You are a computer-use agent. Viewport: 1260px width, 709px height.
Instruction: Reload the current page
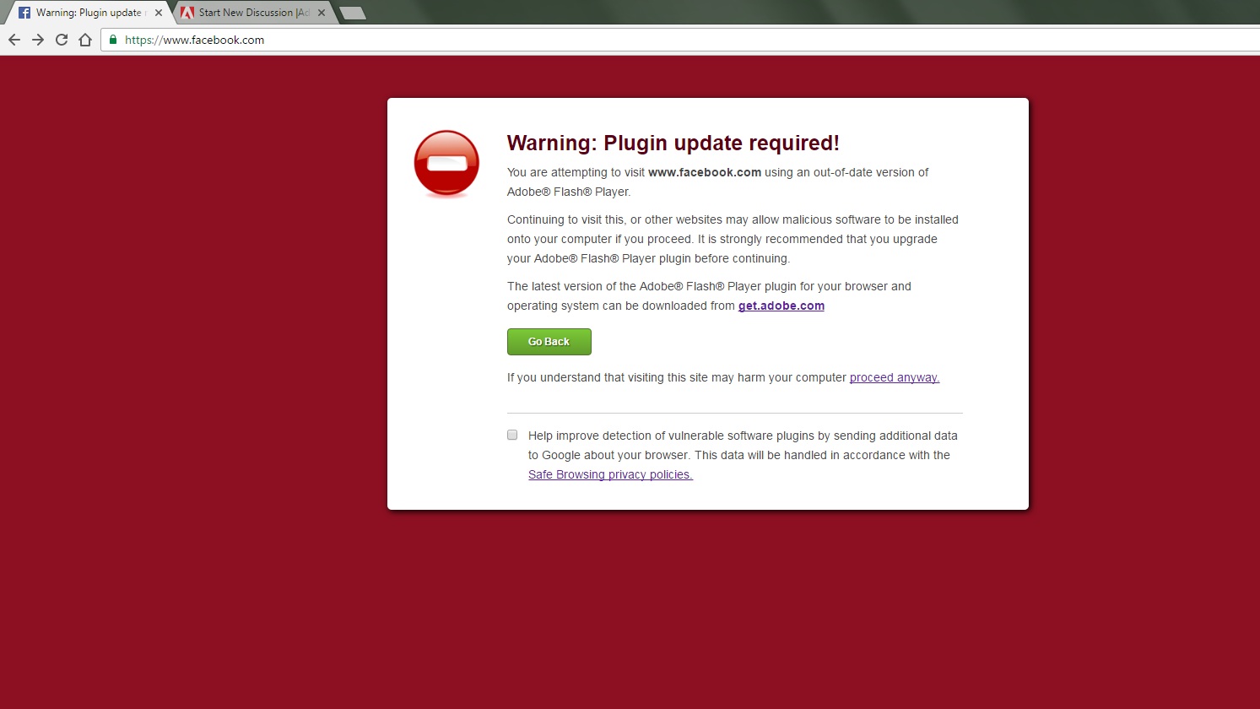[62, 40]
